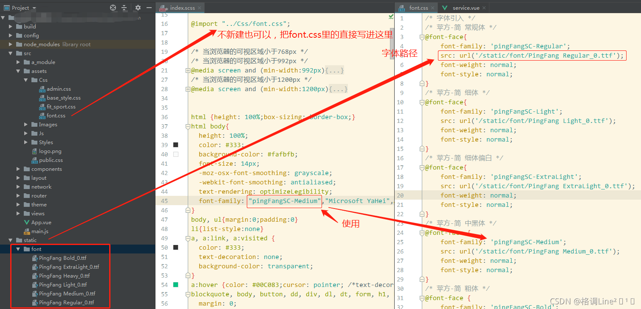Click the CSS file icon of admin.css
Screen dimensions: 641x309
click(42, 89)
